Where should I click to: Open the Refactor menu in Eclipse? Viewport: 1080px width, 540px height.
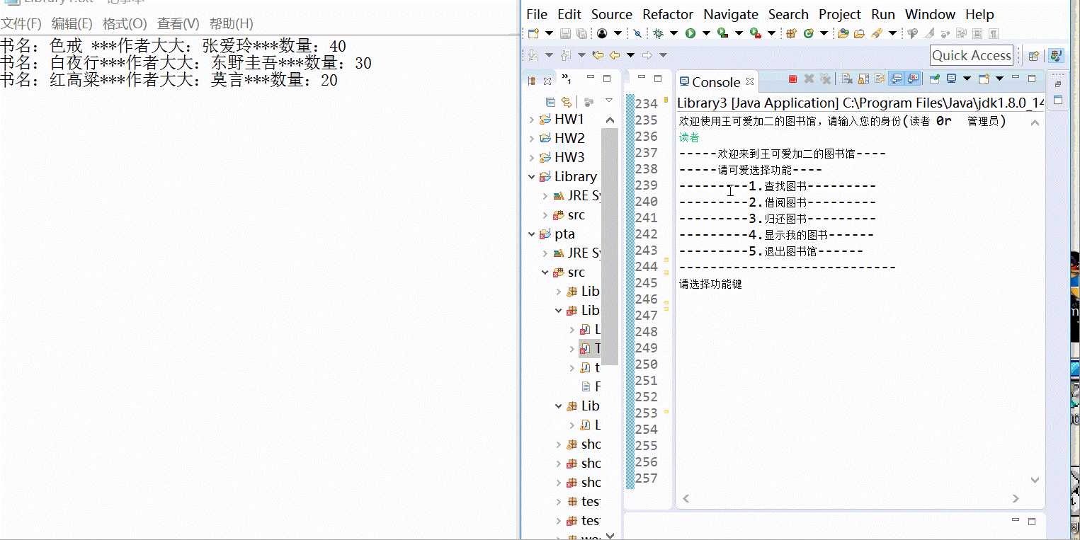coord(668,14)
